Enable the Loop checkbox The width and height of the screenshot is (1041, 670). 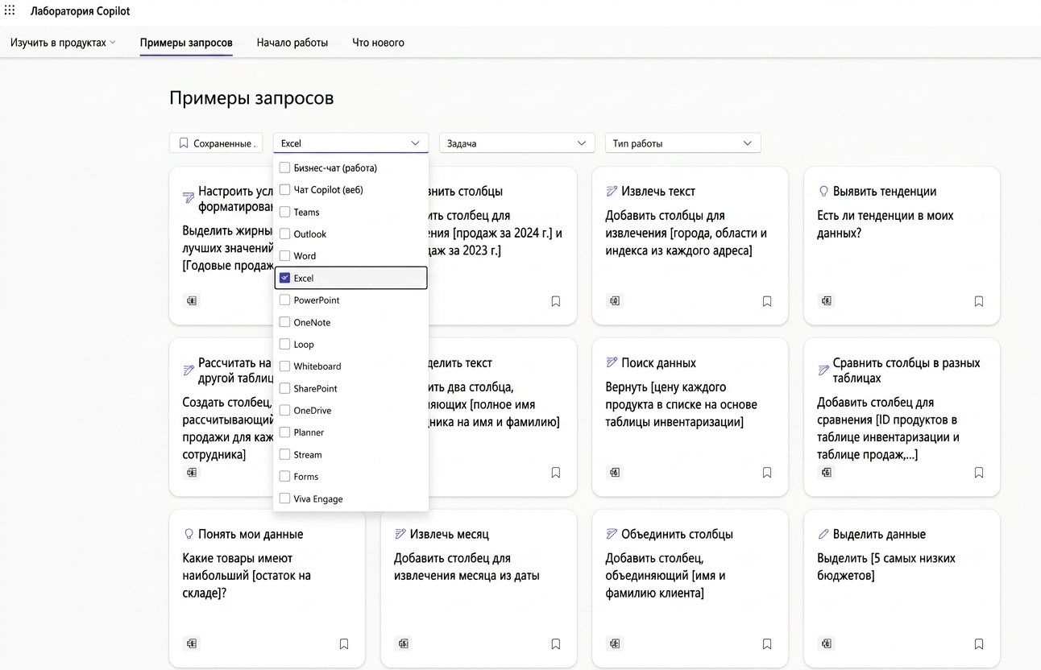pos(284,344)
